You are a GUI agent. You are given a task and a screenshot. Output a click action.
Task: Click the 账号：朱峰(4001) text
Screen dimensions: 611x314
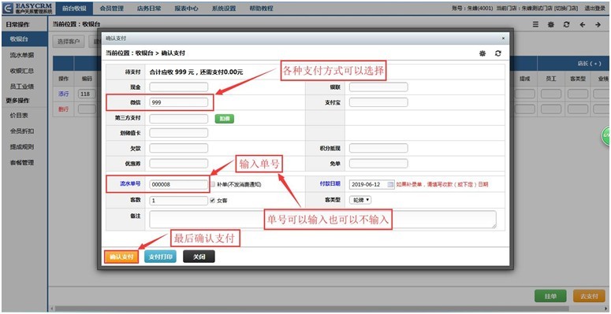pos(472,8)
